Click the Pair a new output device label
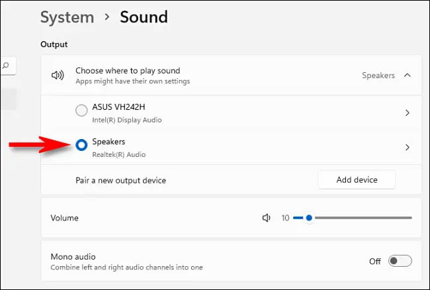The height and width of the screenshot is (290, 430). 120,180
